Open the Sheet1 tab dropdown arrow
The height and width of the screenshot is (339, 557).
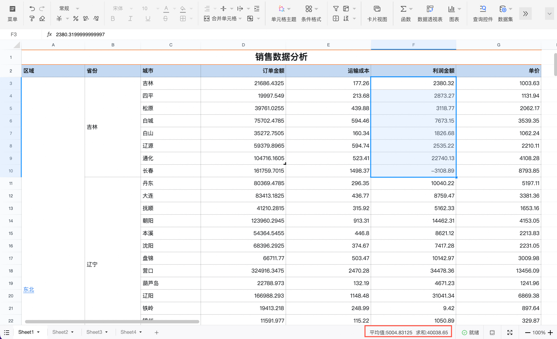click(x=39, y=332)
